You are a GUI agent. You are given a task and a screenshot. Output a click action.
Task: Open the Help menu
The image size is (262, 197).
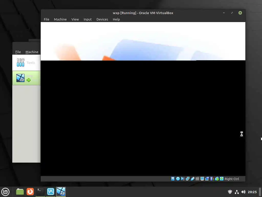pyautogui.click(x=116, y=19)
